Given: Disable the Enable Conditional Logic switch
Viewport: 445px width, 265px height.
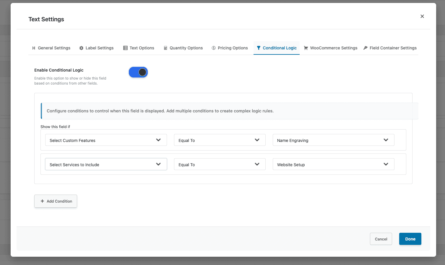Looking at the screenshot, I should pyautogui.click(x=138, y=72).
